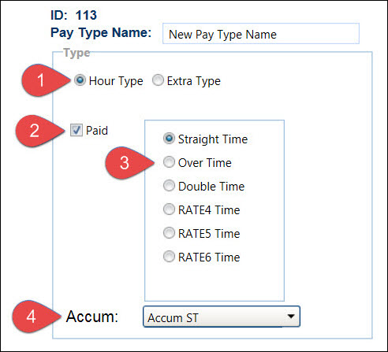
Task: Choose RATE6 Time option
Action: pyautogui.click(x=169, y=257)
